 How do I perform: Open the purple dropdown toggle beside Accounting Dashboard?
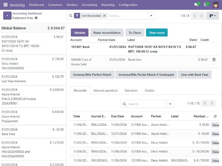[7, 16]
